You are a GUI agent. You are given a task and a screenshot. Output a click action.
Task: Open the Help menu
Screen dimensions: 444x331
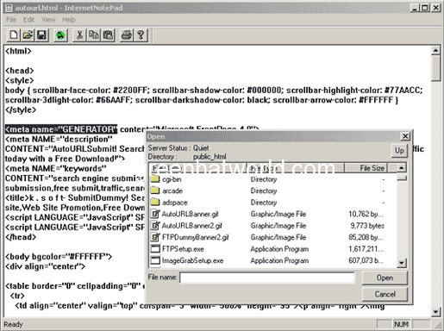(69, 20)
